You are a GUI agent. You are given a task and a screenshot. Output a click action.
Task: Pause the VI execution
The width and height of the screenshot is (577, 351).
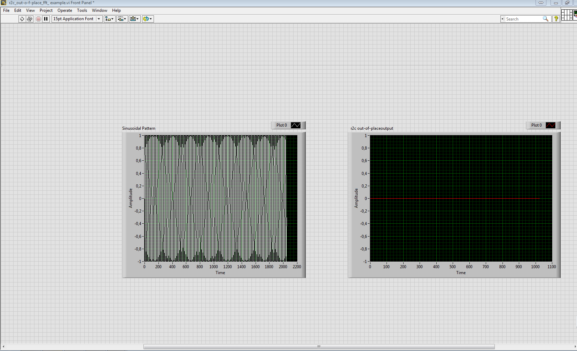pyautogui.click(x=46, y=19)
